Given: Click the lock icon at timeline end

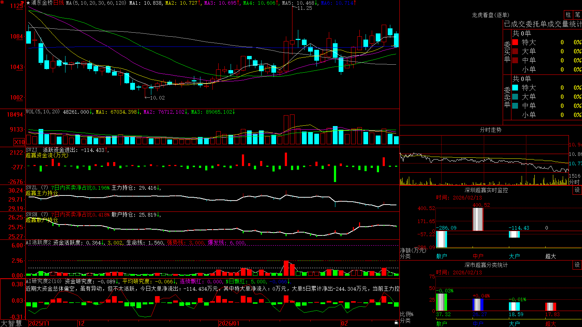Looking at the screenshot, I should pyautogui.click(x=396, y=322).
